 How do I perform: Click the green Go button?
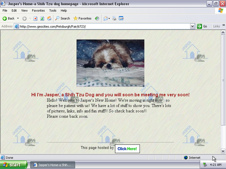(x=202, y=26)
